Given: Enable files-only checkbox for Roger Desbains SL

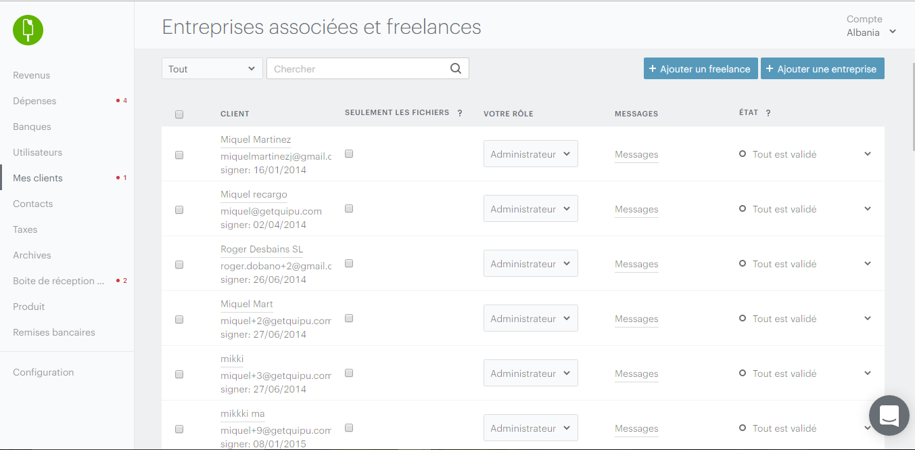Looking at the screenshot, I should pos(349,263).
